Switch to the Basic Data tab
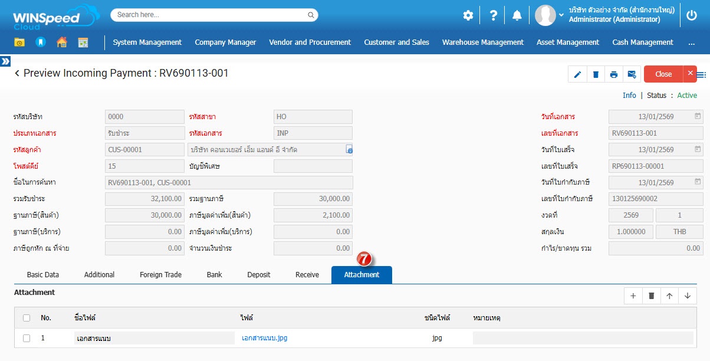Image resolution: width=710 pixels, height=361 pixels. point(43,275)
